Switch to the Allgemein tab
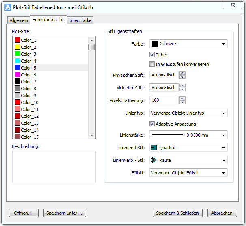 tap(19, 20)
